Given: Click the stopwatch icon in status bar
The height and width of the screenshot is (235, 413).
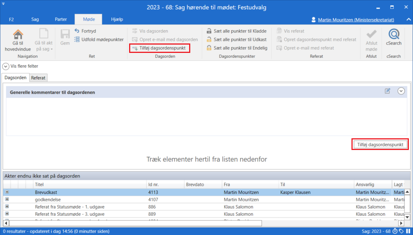Looking at the screenshot, I should pos(395,231).
